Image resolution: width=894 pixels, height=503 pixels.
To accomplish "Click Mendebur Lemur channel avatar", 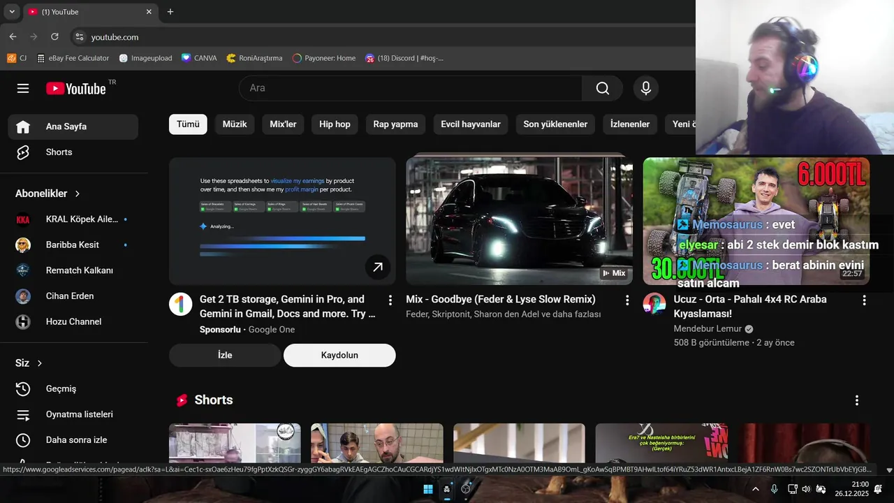I will (654, 305).
